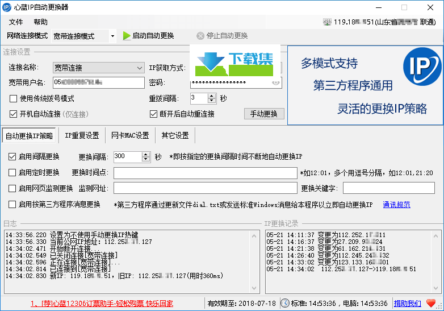Increase 更换间隔 with up arrow
This screenshot has width=444, height=311.
click(145, 154)
